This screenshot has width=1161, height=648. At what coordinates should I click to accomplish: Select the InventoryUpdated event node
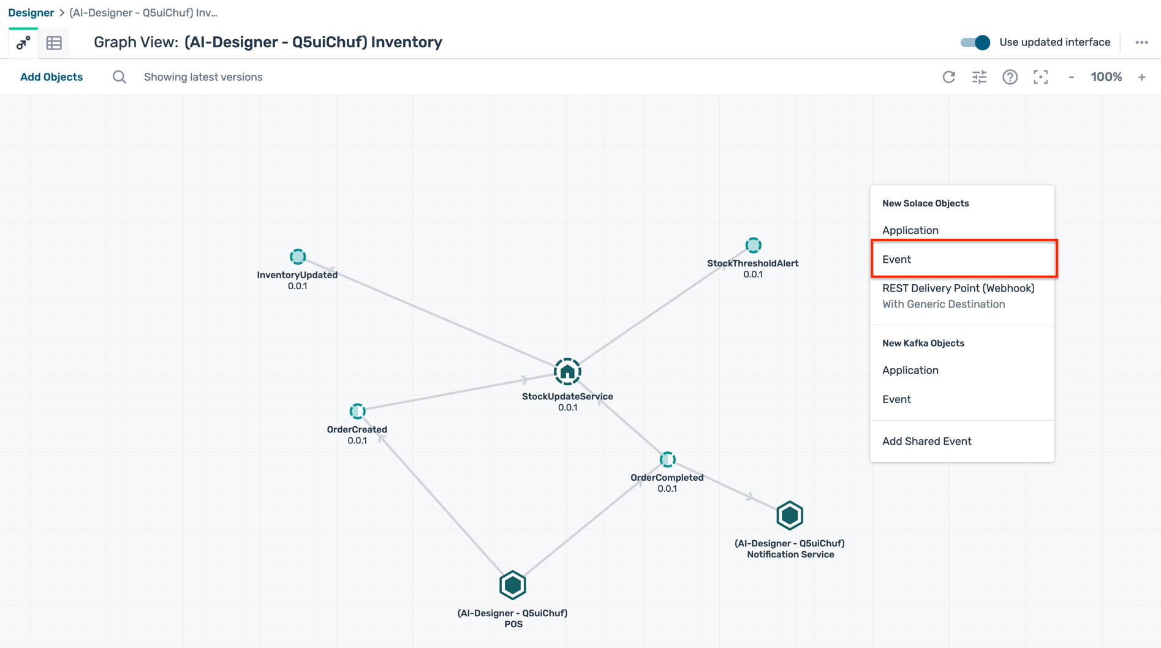[298, 257]
